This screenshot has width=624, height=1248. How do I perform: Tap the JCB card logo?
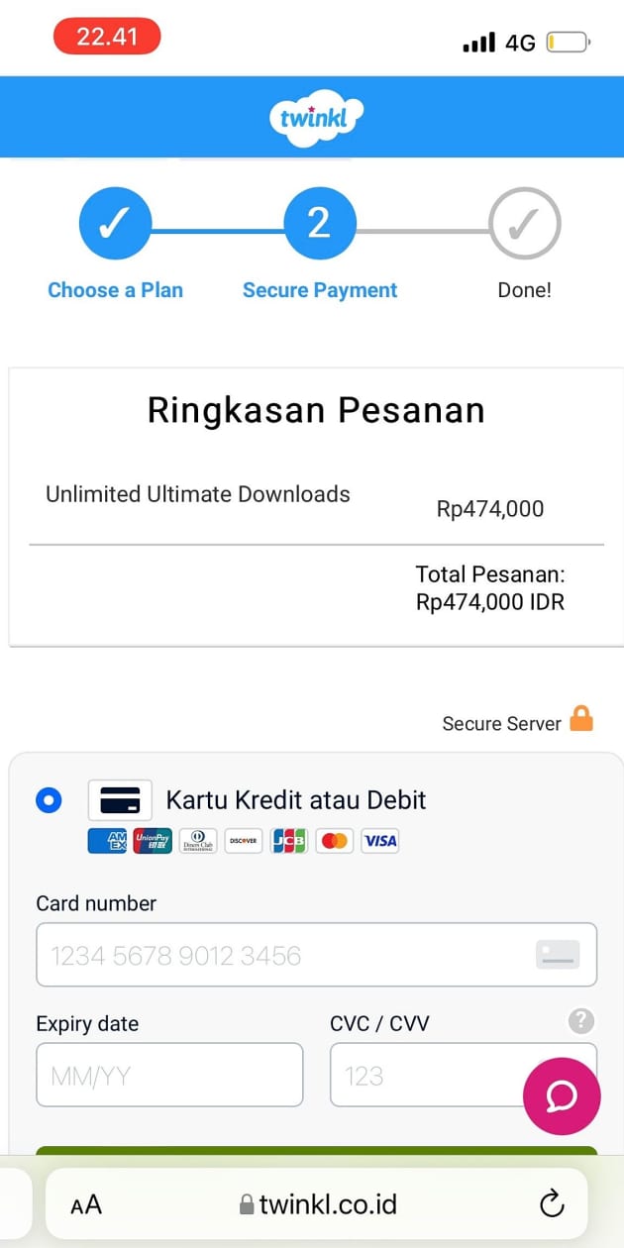289,841
